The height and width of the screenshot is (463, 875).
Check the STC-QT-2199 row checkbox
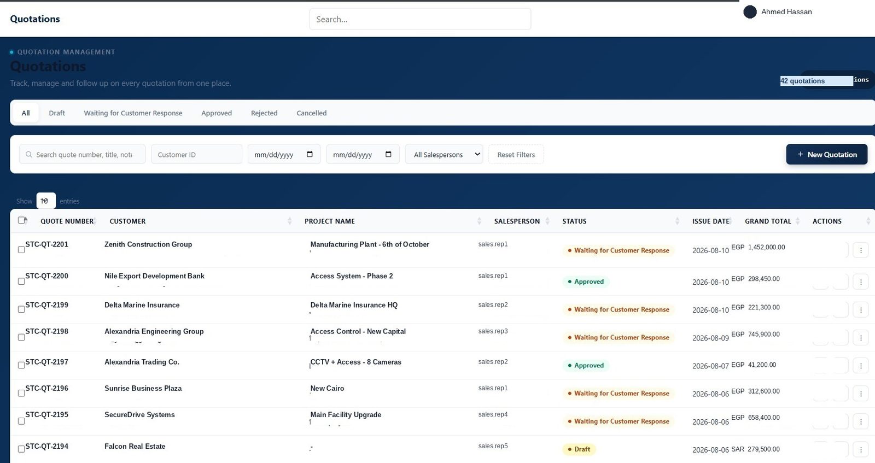coord(21,309)
